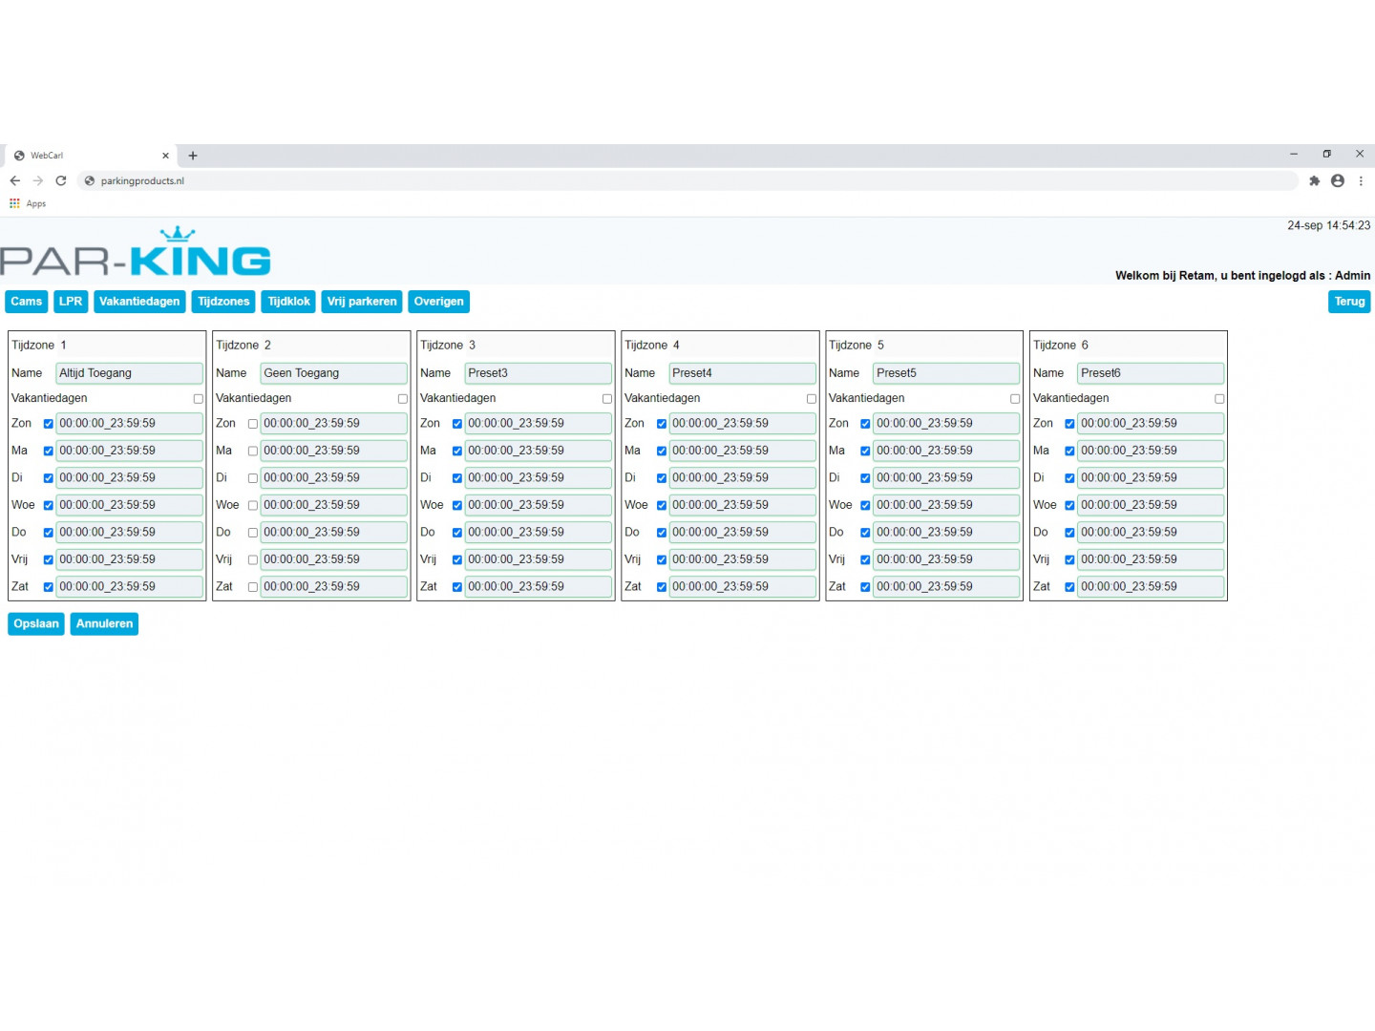Image resolution: width=1375 pixels, height=1031 pixels.
Task: Click the Par-King logo
Action: 136,253
